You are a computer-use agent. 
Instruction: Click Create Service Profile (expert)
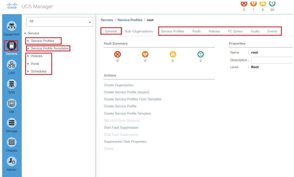point(127,92)
